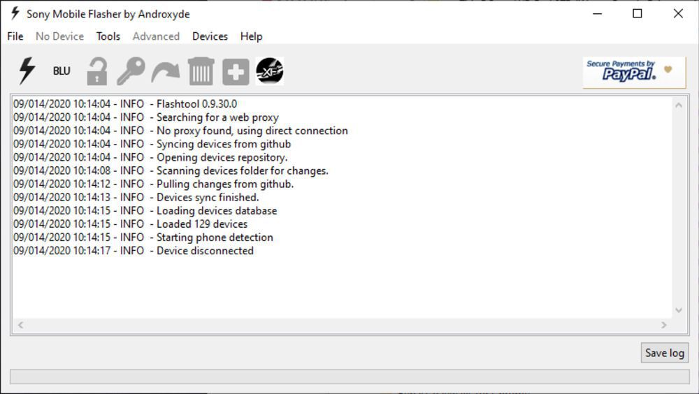
Task: Click 'Scanning devices folder for changes.' line
Action: (171, 170)
